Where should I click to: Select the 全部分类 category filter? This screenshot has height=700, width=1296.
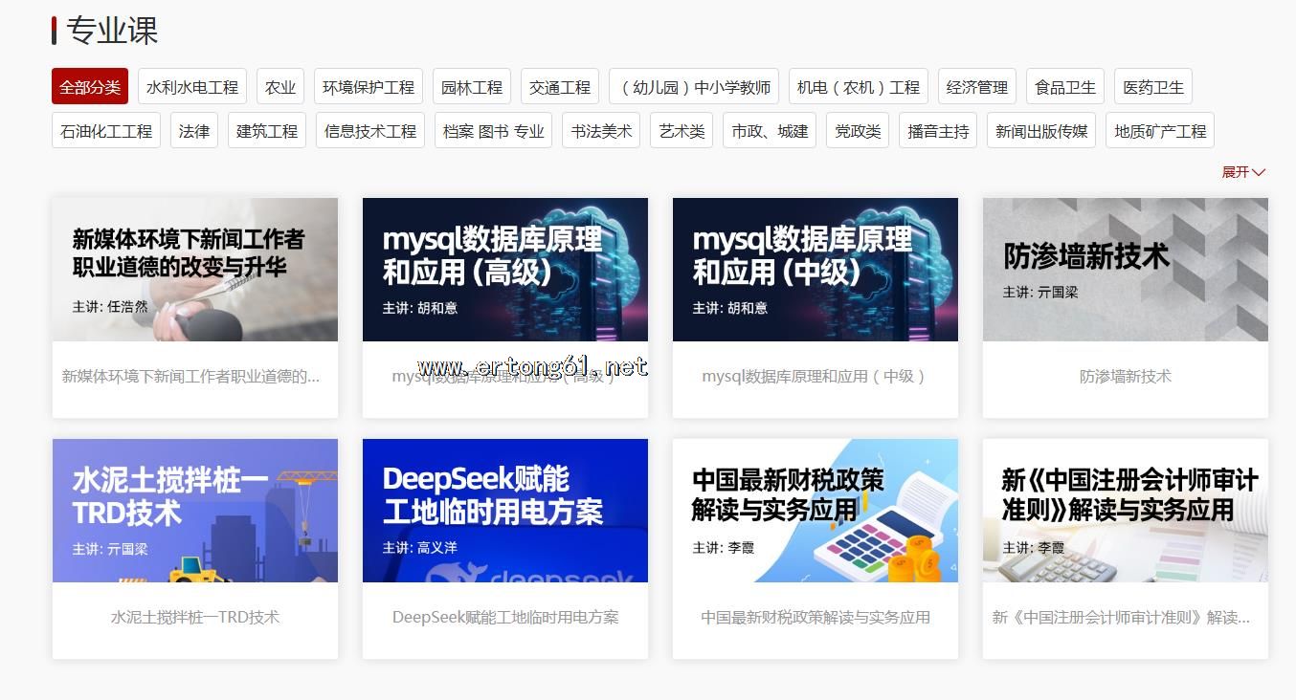90,87
